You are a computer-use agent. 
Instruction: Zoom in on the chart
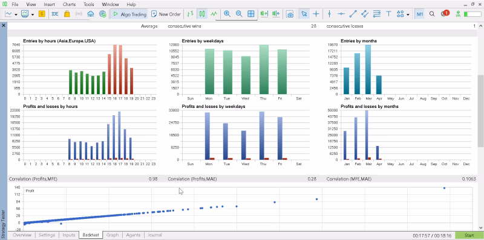(227, 14)
